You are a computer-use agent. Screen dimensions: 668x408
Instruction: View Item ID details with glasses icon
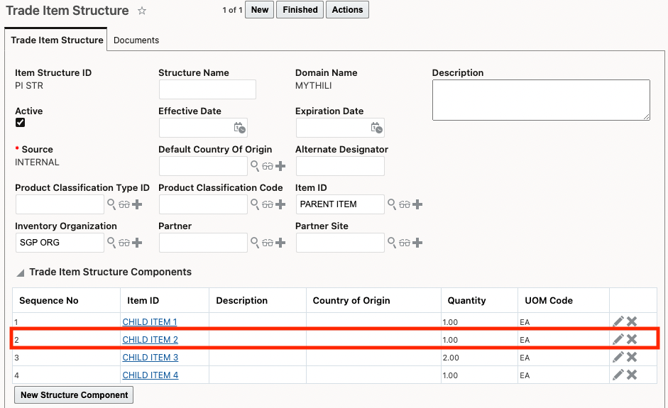coord(405,204)
